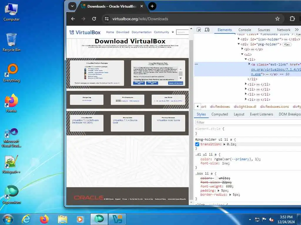Click the muted volume tray icon
Image resolution: width=301 pixels, height=225 pixels.
pos(271,219)
